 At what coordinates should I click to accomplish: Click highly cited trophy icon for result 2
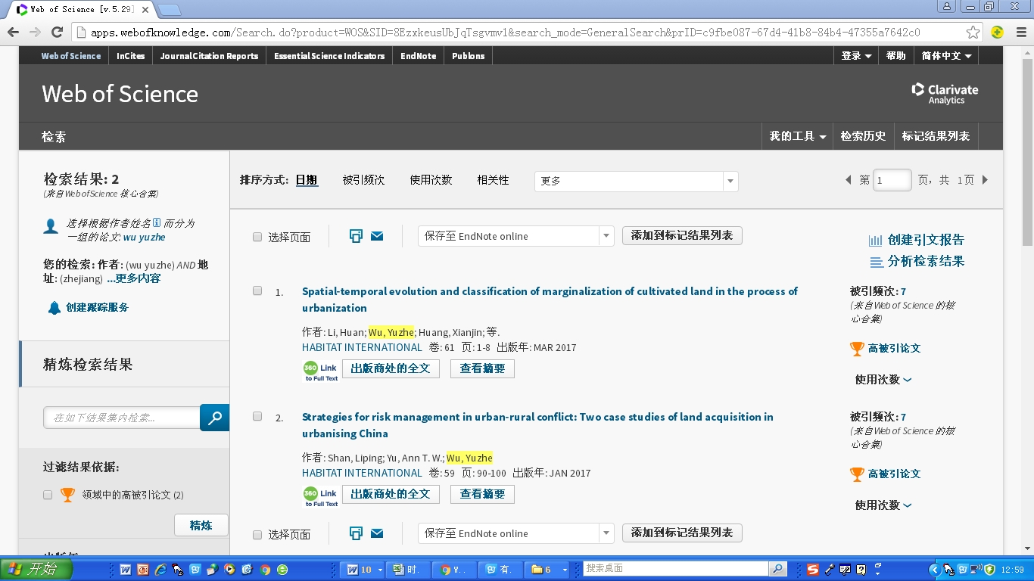coord(857,474)
